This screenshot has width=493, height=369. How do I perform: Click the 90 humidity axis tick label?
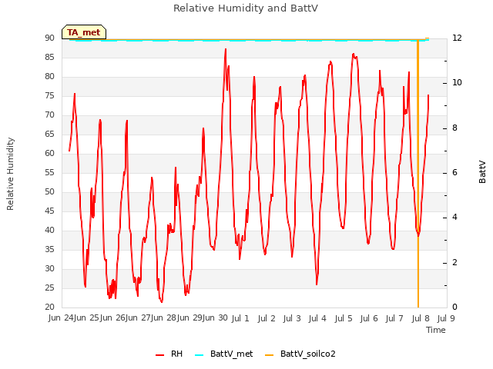coord(49,38)
